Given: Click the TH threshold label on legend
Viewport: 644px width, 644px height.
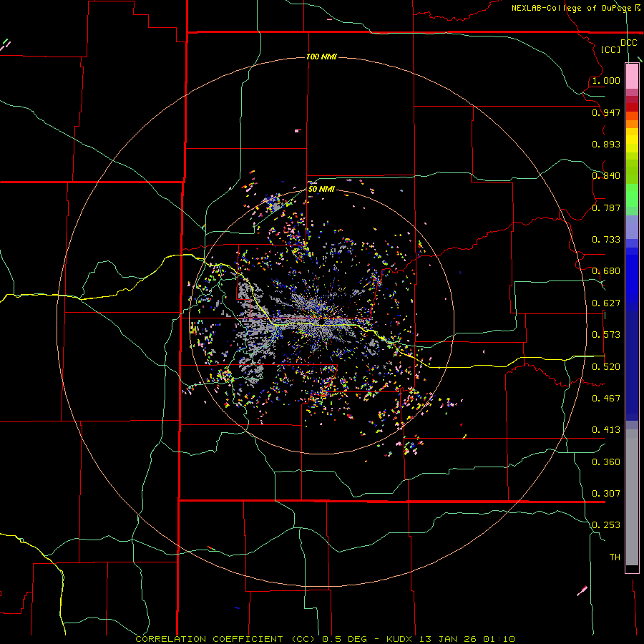Looking at the screenshot, I should pos(615,557).
